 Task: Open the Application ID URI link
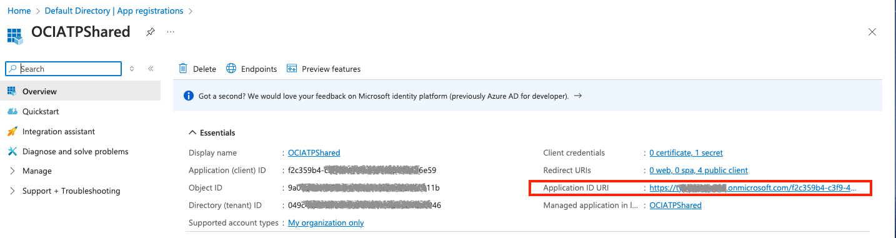(x=753, y=188)
